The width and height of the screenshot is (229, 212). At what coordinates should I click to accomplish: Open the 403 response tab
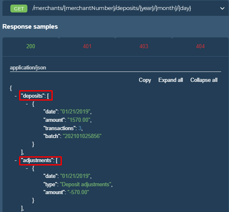[x=144, y=47]
